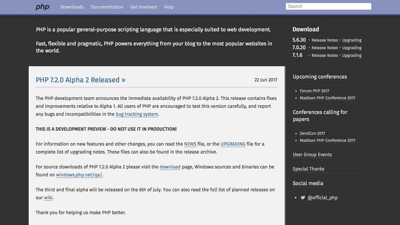
Task: Open the Forum PHP 2017 conference page
Action: pos(314,91)
